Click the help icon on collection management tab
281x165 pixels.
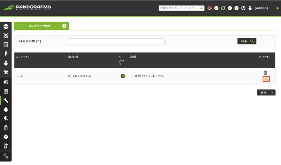pyautogui.click(x=64, y=26)
